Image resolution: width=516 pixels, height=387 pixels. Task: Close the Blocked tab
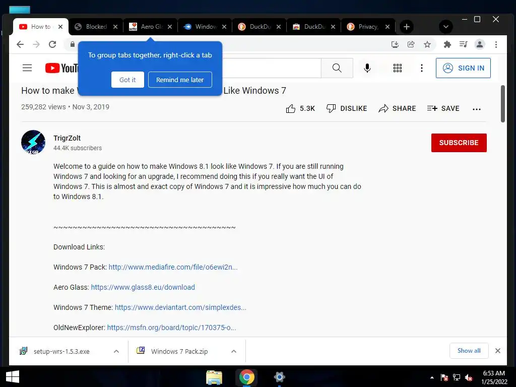coord(115,27)
